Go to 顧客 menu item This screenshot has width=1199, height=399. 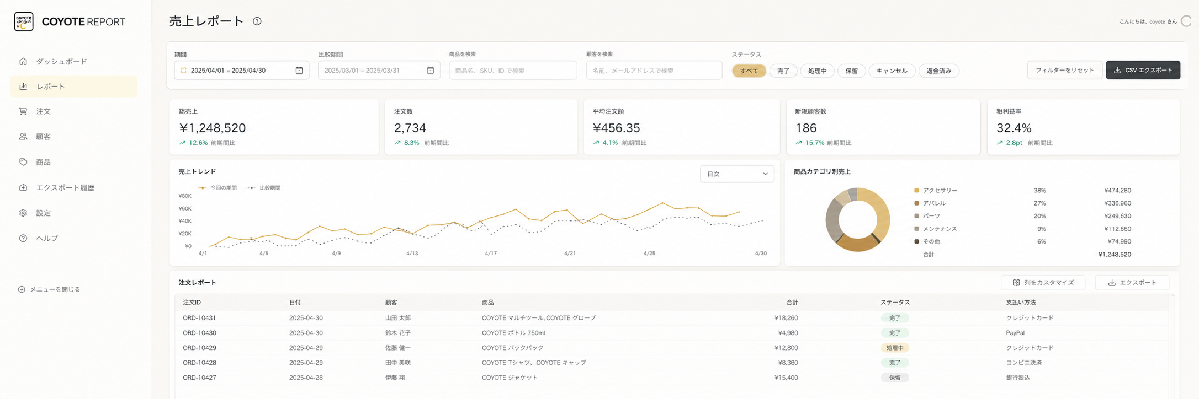tap(74, 137)
